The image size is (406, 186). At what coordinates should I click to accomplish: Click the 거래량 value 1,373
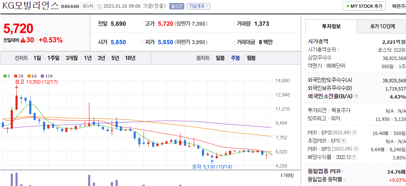point(262,24)
